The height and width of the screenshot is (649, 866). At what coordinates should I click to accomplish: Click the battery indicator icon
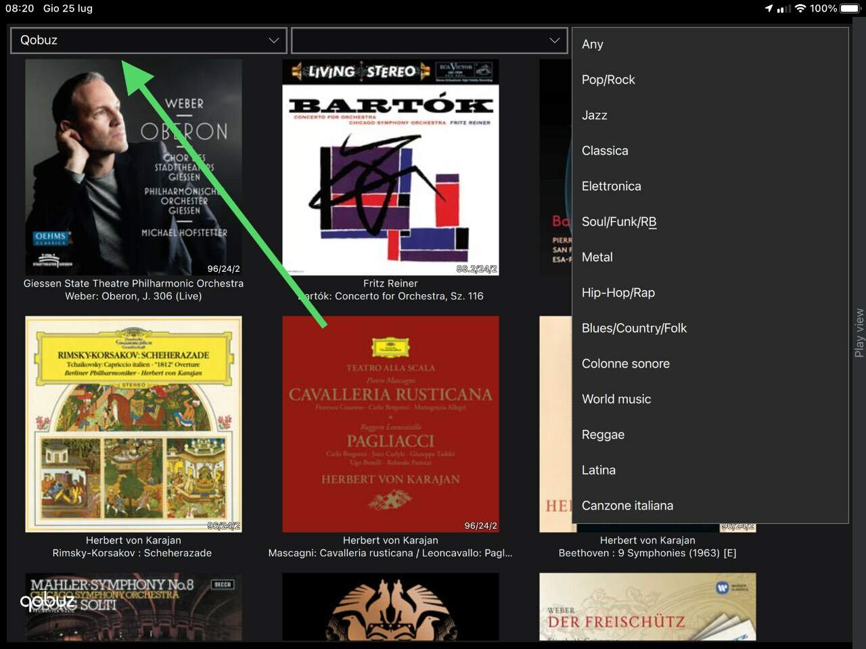pyautogui.click(x=850, y=8)
